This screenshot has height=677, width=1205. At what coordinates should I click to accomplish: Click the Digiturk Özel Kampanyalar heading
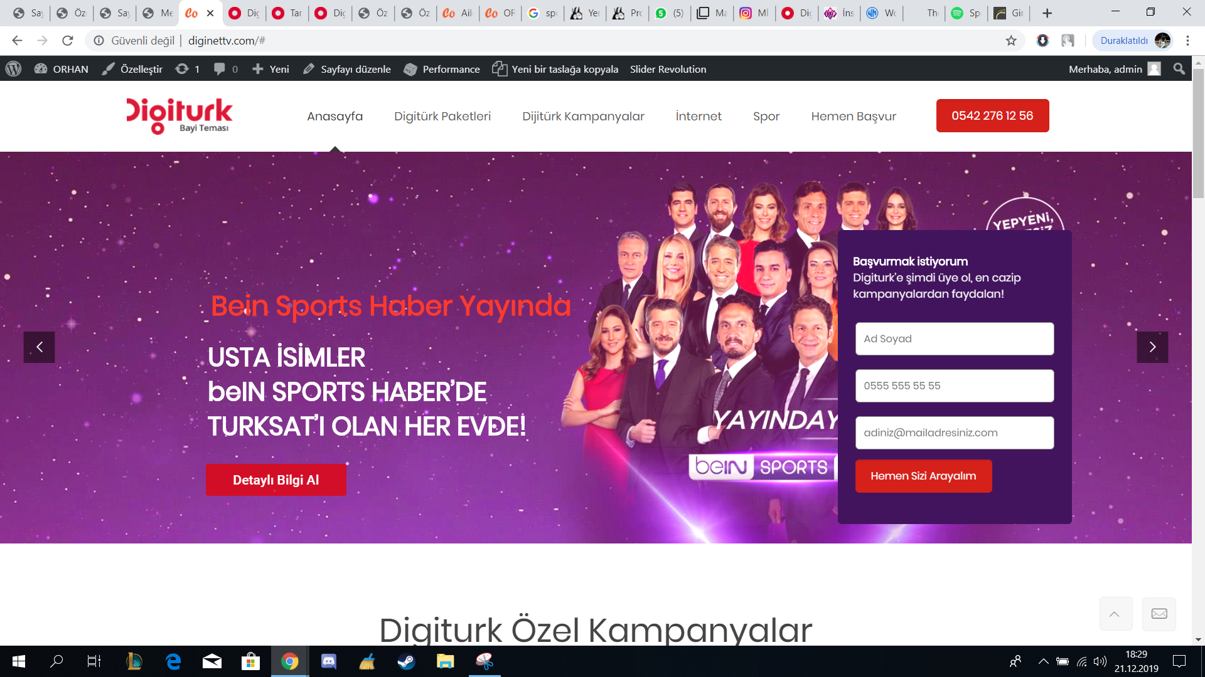(596, 629)
